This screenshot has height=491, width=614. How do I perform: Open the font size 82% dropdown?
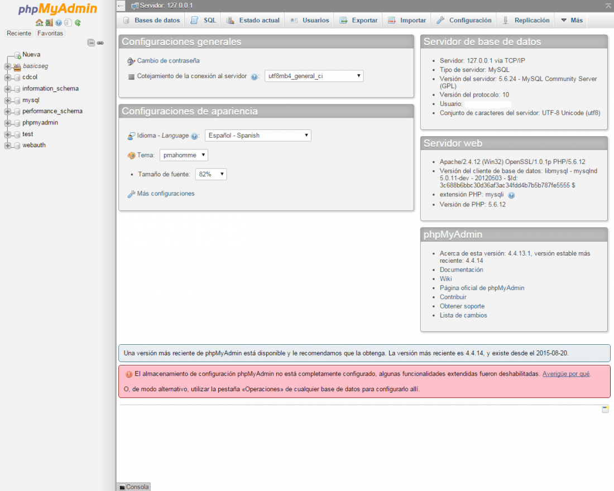click(211, 174)
